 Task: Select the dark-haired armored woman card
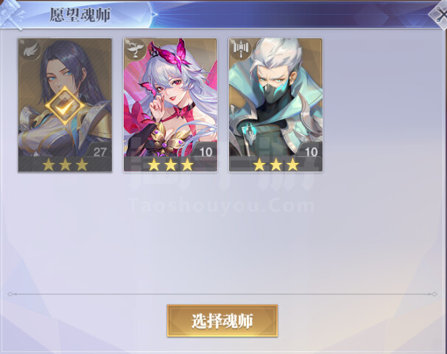click(x=65, y=105)
